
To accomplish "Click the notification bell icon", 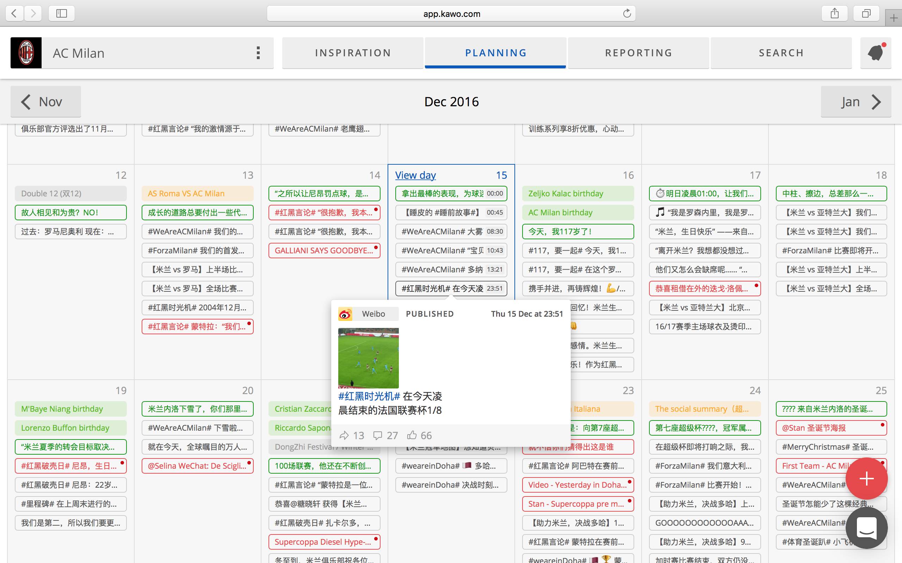I will point(875,53).
